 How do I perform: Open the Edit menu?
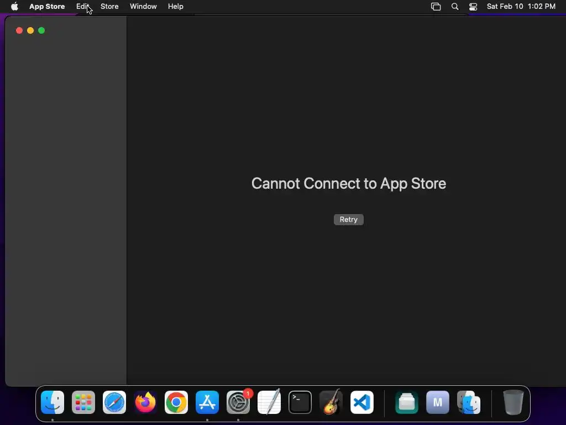coord(82,7)
